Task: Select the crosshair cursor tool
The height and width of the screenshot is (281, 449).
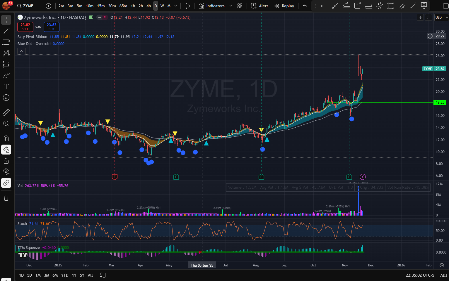Action: tap(6, 20)
